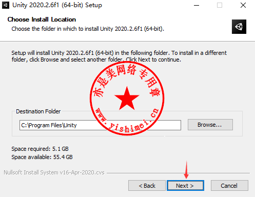This screenshot has height=197, width=255.
Task: Select 'Space available: 55.4 GB' text
Action: tap(42, 157)
